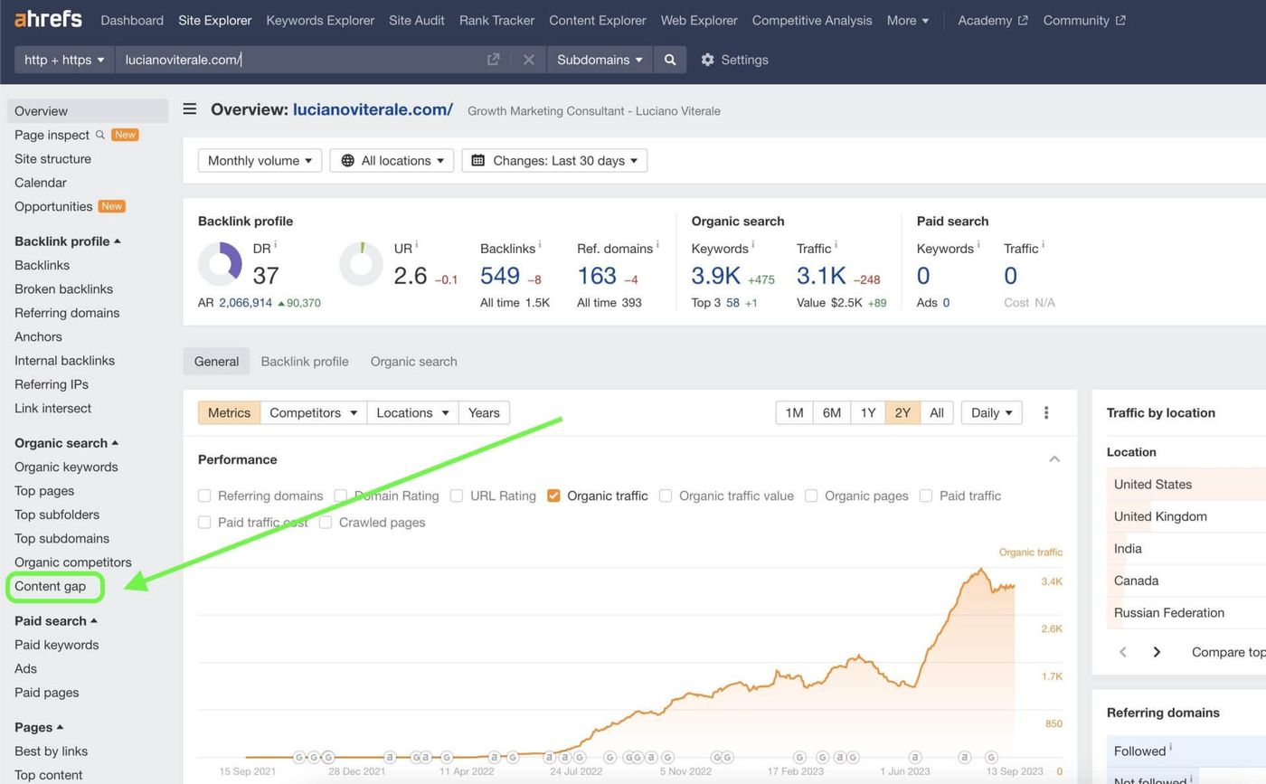The width and height of the screenshot is (1266, 784).
Task: Open the http + https protocol dropdown
Action: 64,60
